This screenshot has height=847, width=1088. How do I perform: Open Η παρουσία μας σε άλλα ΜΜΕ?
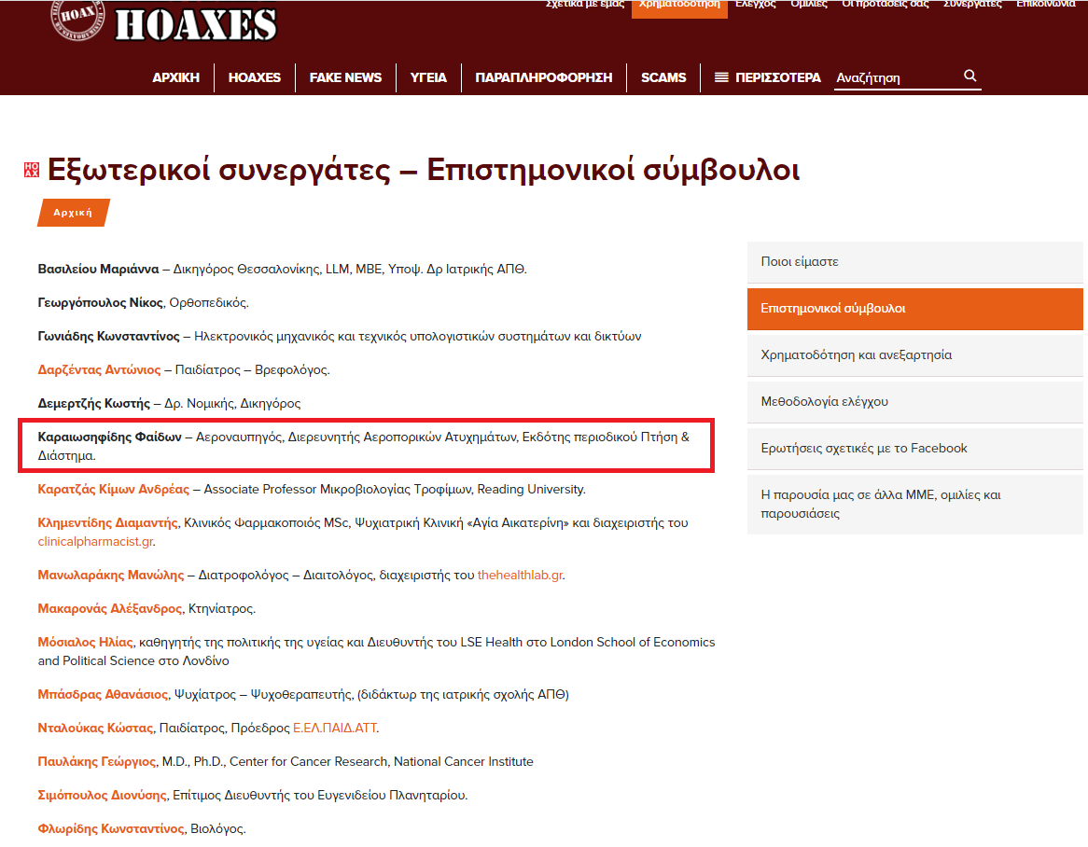coord(914,505)
